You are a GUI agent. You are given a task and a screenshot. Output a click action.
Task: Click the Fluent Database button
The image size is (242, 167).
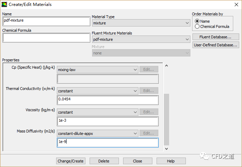[215, 37]
